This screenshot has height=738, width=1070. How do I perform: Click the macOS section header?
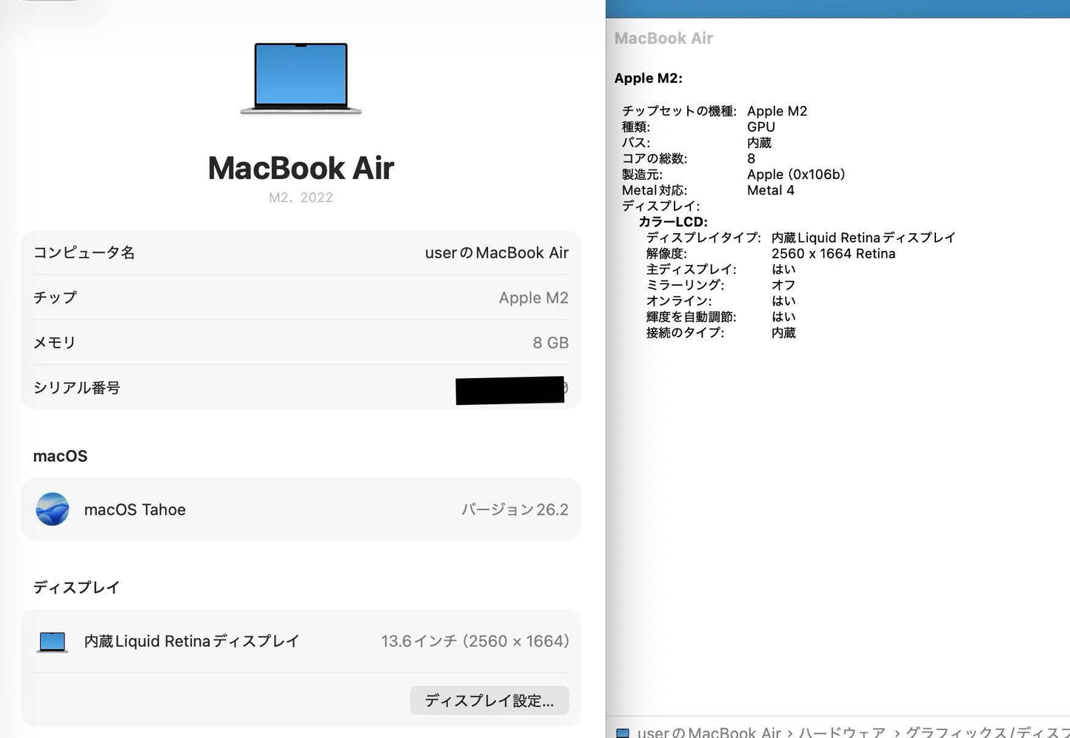[60, 456]
